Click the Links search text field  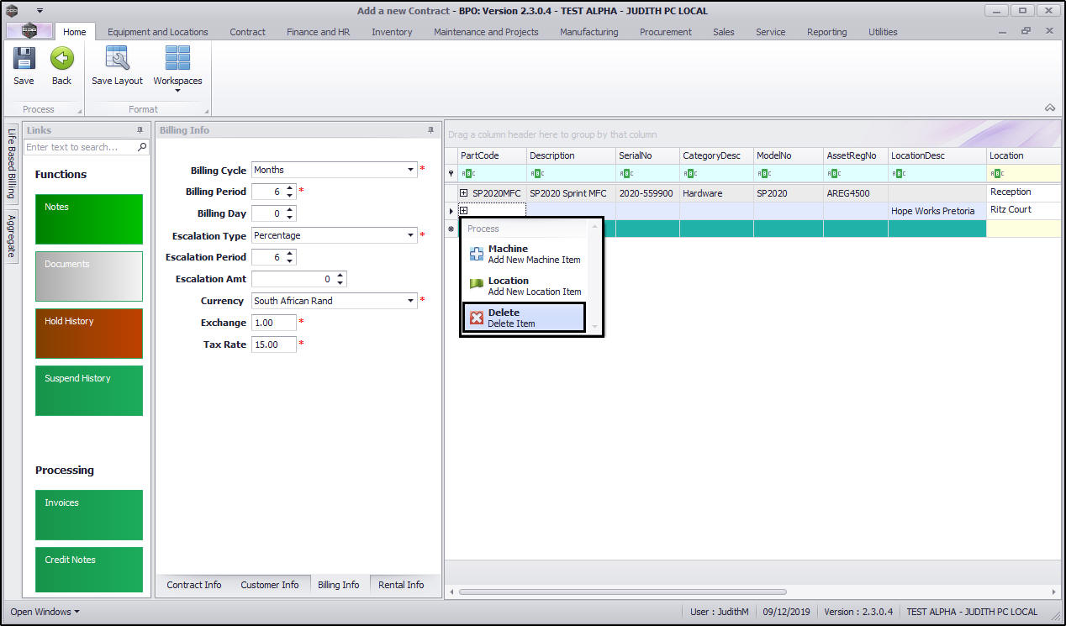click(80, 147)
